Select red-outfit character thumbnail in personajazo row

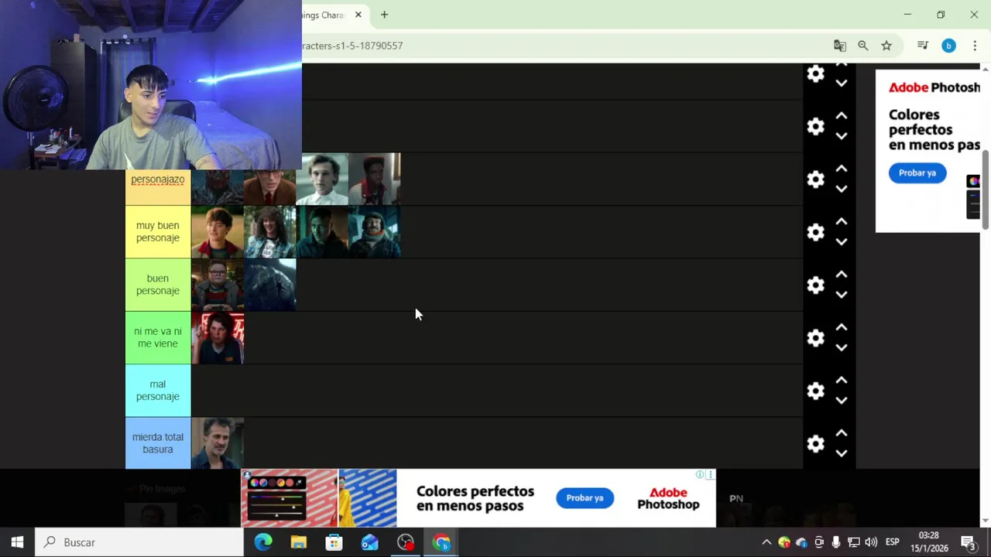coord(375,179)
